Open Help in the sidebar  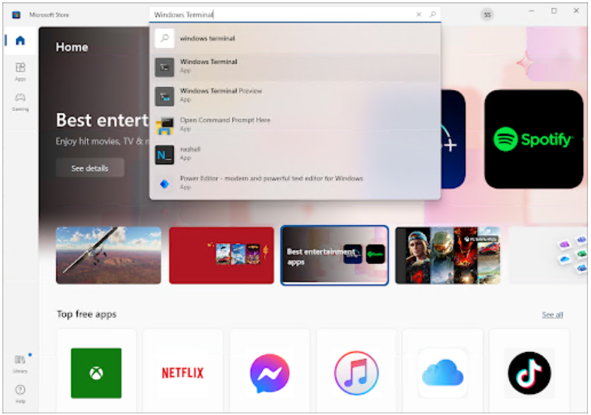20,392
